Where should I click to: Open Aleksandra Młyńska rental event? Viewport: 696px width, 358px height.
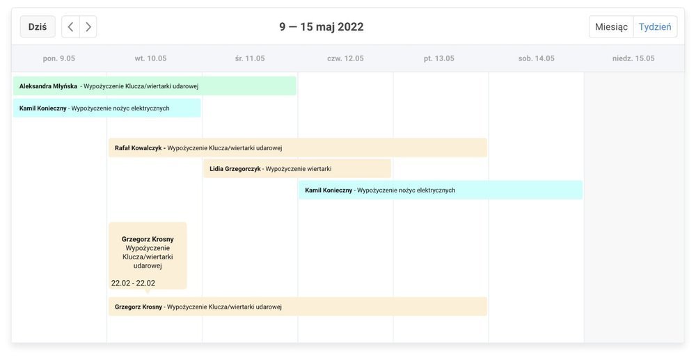pos(155,86)
